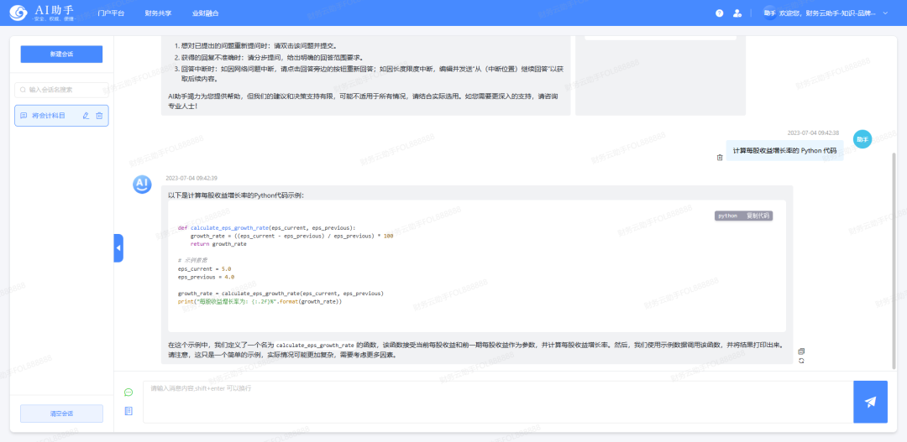
Task: Edit the 将会计科目 conversation name
Action: 87,116
